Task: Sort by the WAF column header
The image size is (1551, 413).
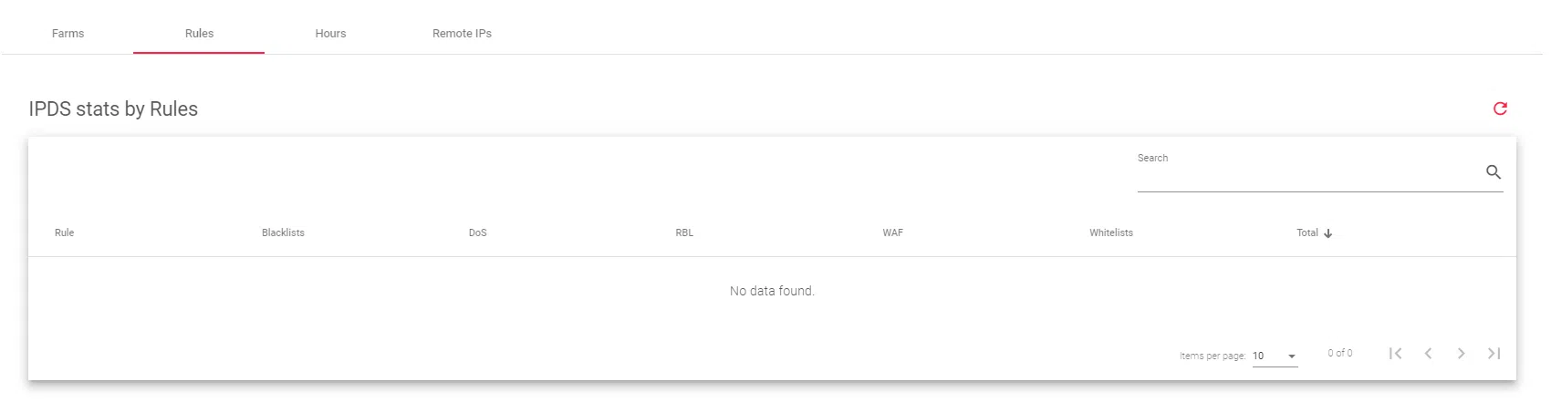Action: pos(892,232)
